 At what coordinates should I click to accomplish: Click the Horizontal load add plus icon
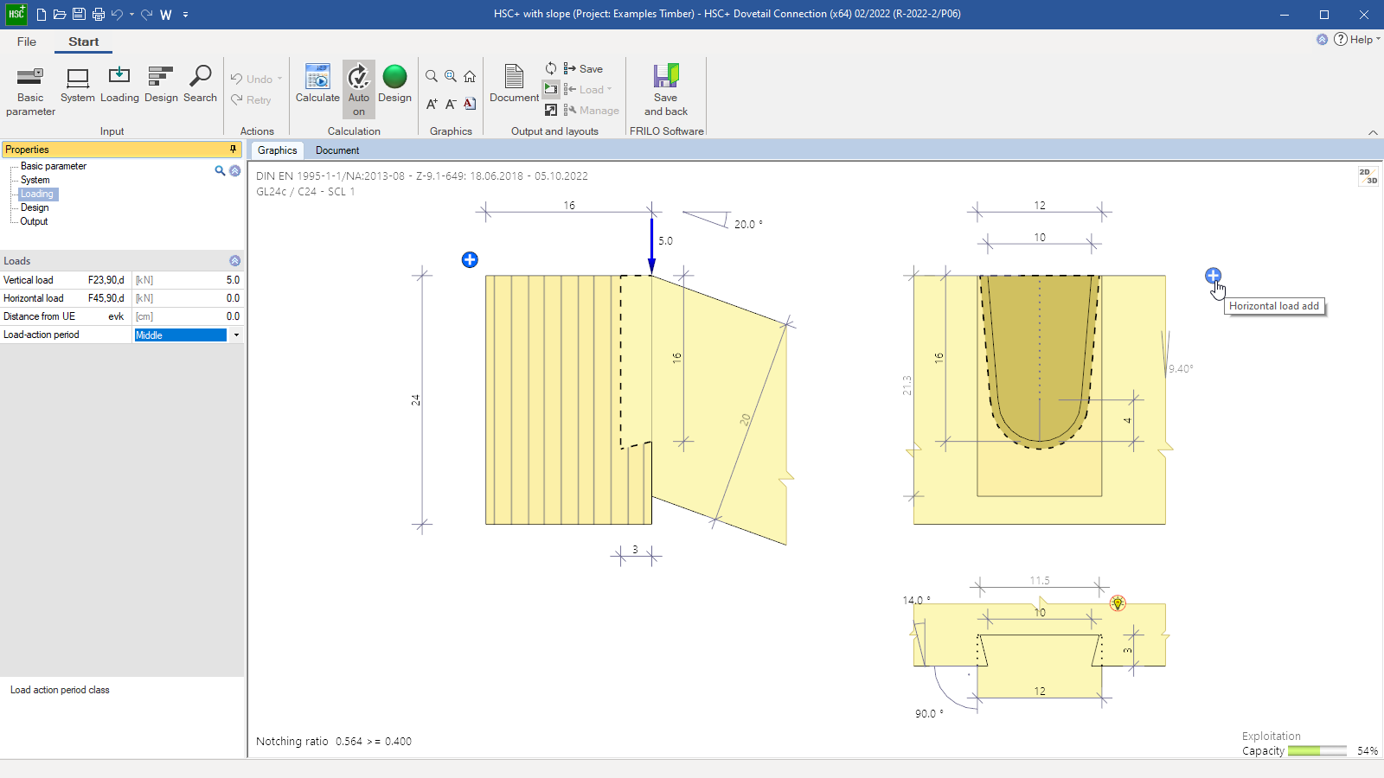click(1213, 276)
